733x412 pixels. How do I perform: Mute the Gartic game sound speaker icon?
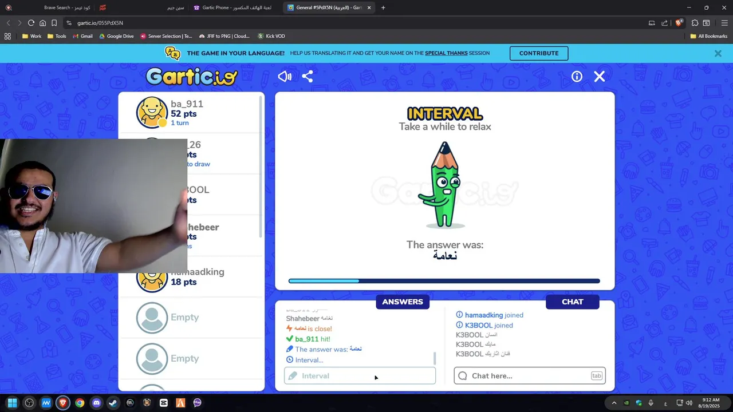(x=285, y=76)
